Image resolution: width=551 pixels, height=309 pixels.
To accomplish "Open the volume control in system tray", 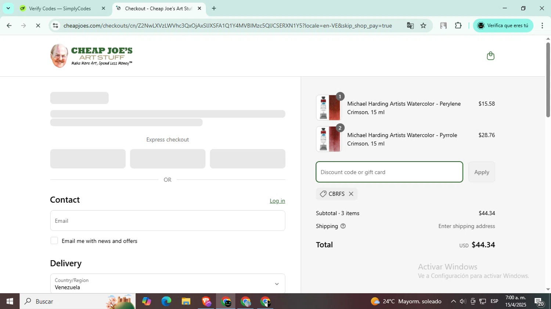I will click(463, 301).
